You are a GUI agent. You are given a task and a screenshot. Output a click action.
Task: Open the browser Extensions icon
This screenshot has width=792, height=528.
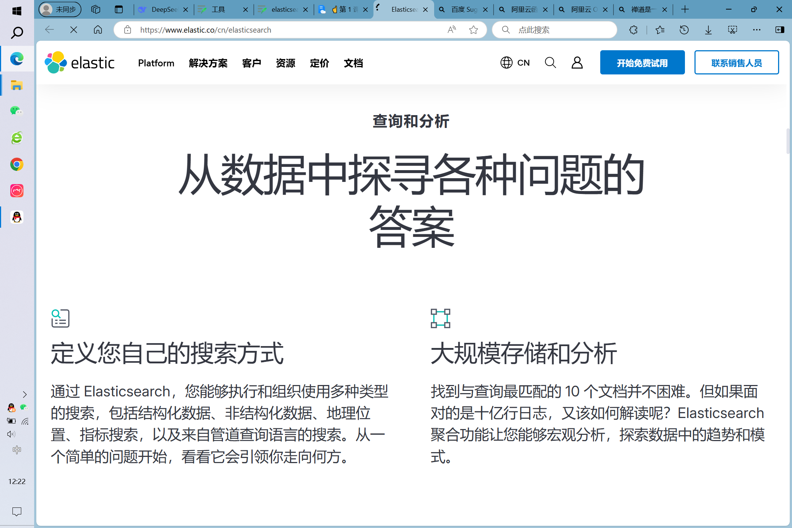633,30
